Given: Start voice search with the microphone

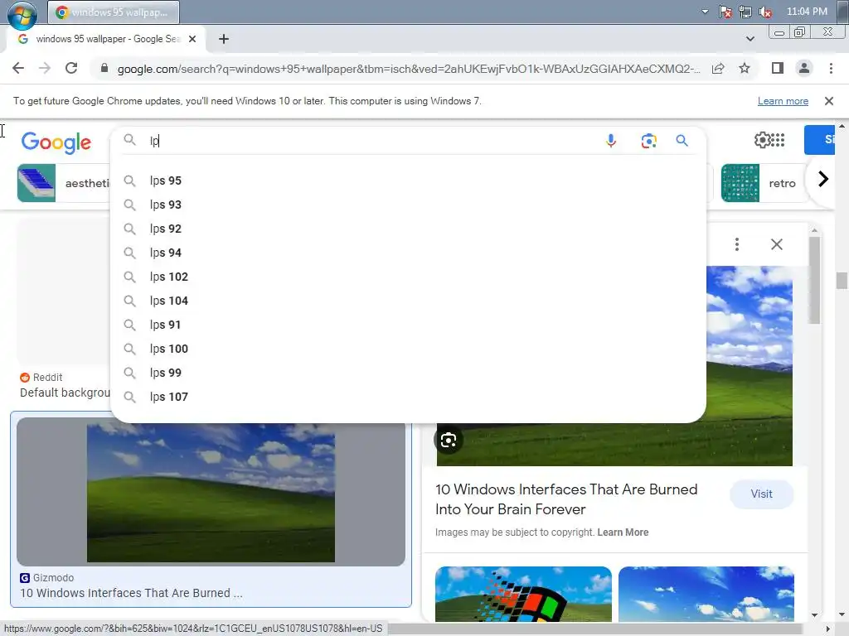Looking at the screenshot, I should (611, 141).
